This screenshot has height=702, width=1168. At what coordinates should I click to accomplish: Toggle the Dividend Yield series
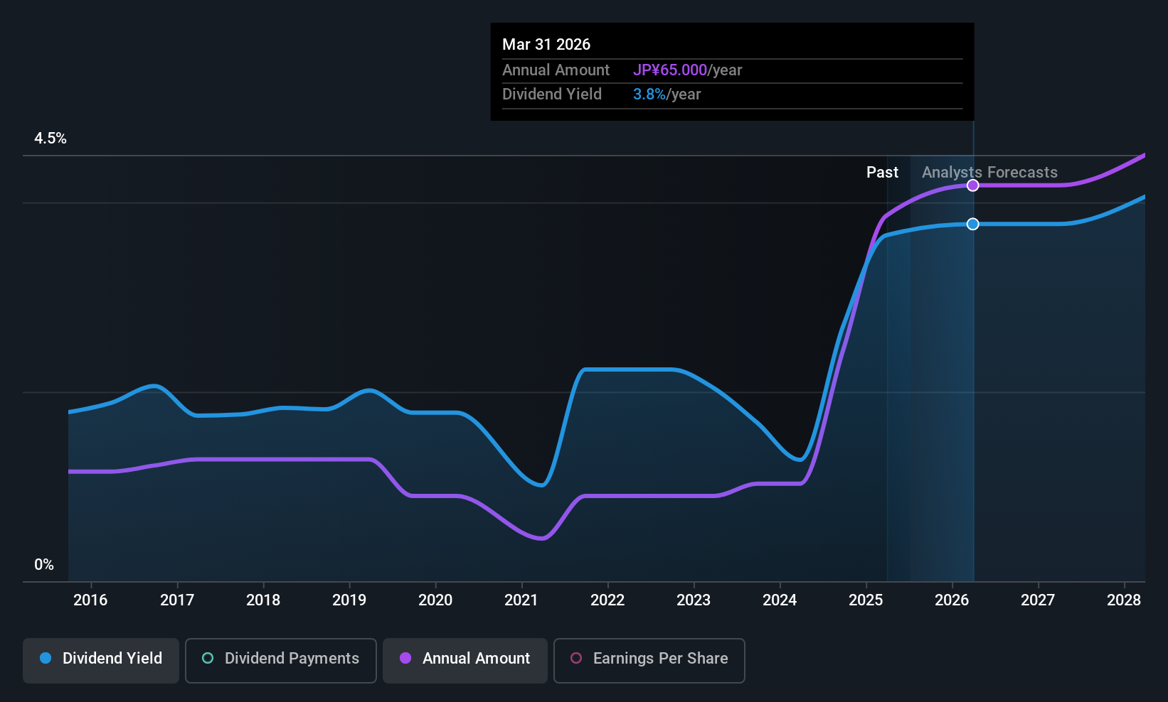[x=101, y=661]
